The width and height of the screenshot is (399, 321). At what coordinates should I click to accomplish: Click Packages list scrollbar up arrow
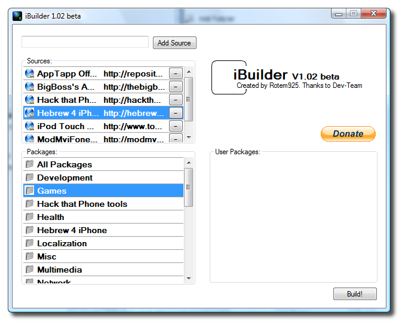tap(189, 163)
